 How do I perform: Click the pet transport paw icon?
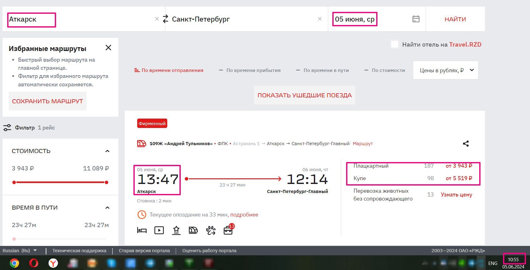pos(211,231)
